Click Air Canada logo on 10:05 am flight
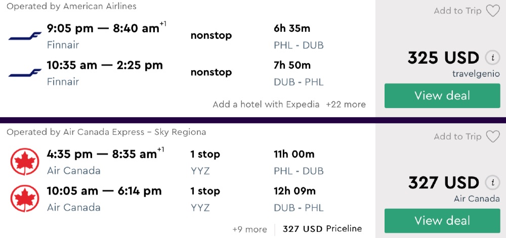Viewport: 506px width, 238px height. pos(25,199)
